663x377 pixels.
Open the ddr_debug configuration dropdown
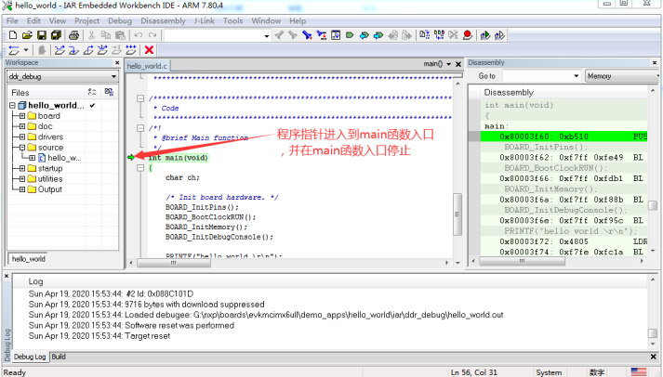(x=113, y=76)
